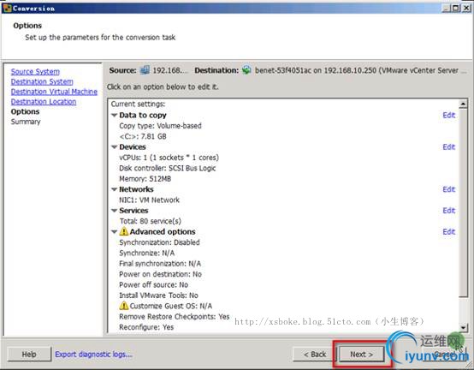Select the Summary step in sidebar

(26, 122)
